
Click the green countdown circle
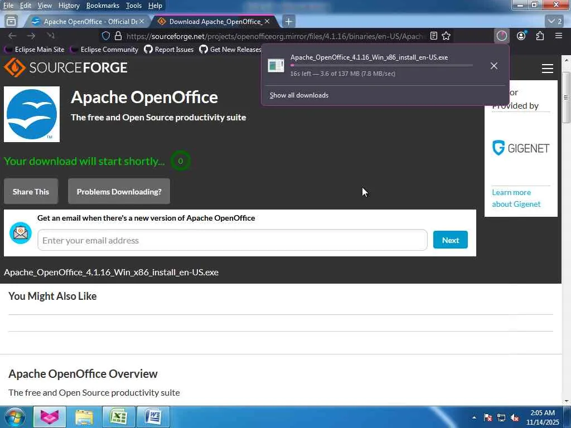(181, 161)
